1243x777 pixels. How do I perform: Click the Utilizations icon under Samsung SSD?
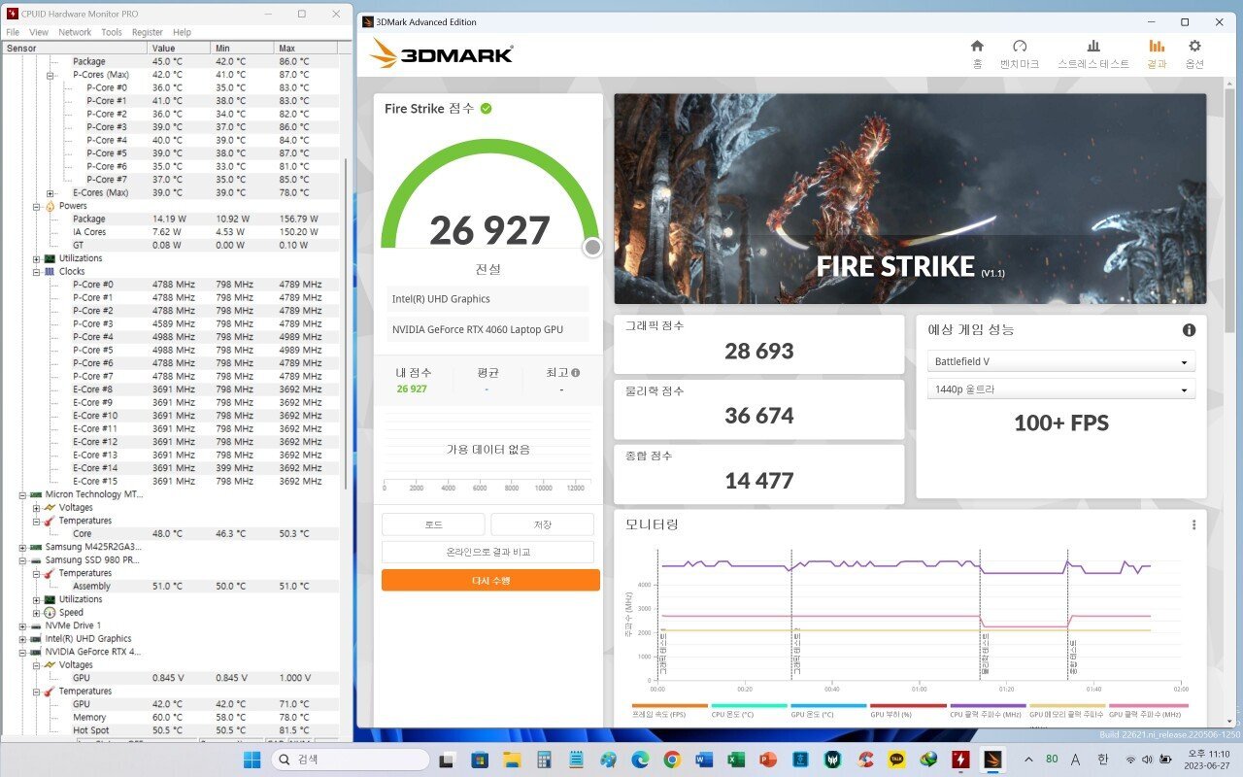click(x=50, y=600)
